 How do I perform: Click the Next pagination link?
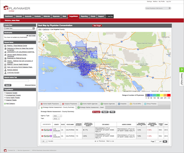click(x=108, y=141)
